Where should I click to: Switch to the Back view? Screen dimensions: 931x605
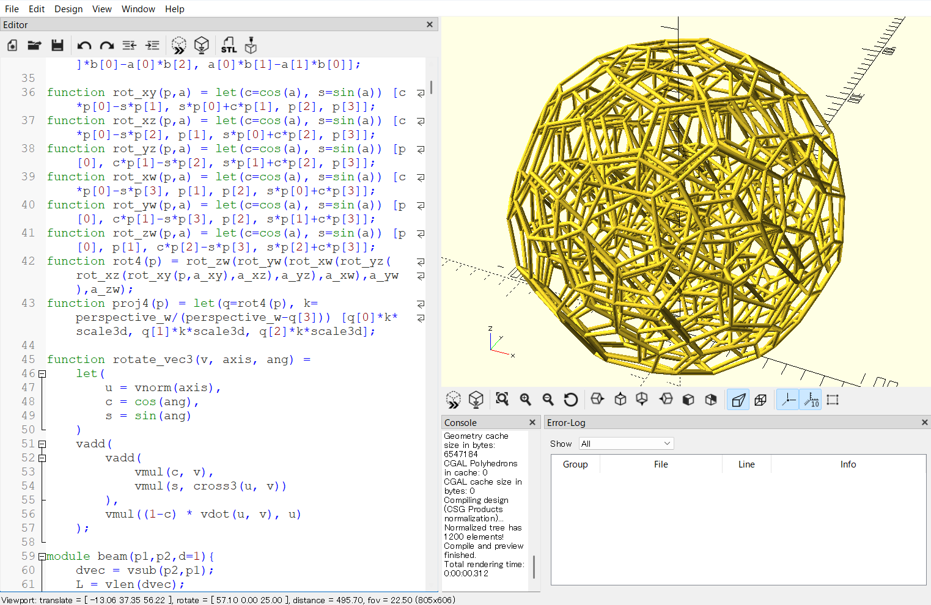(x=711, y=400)
